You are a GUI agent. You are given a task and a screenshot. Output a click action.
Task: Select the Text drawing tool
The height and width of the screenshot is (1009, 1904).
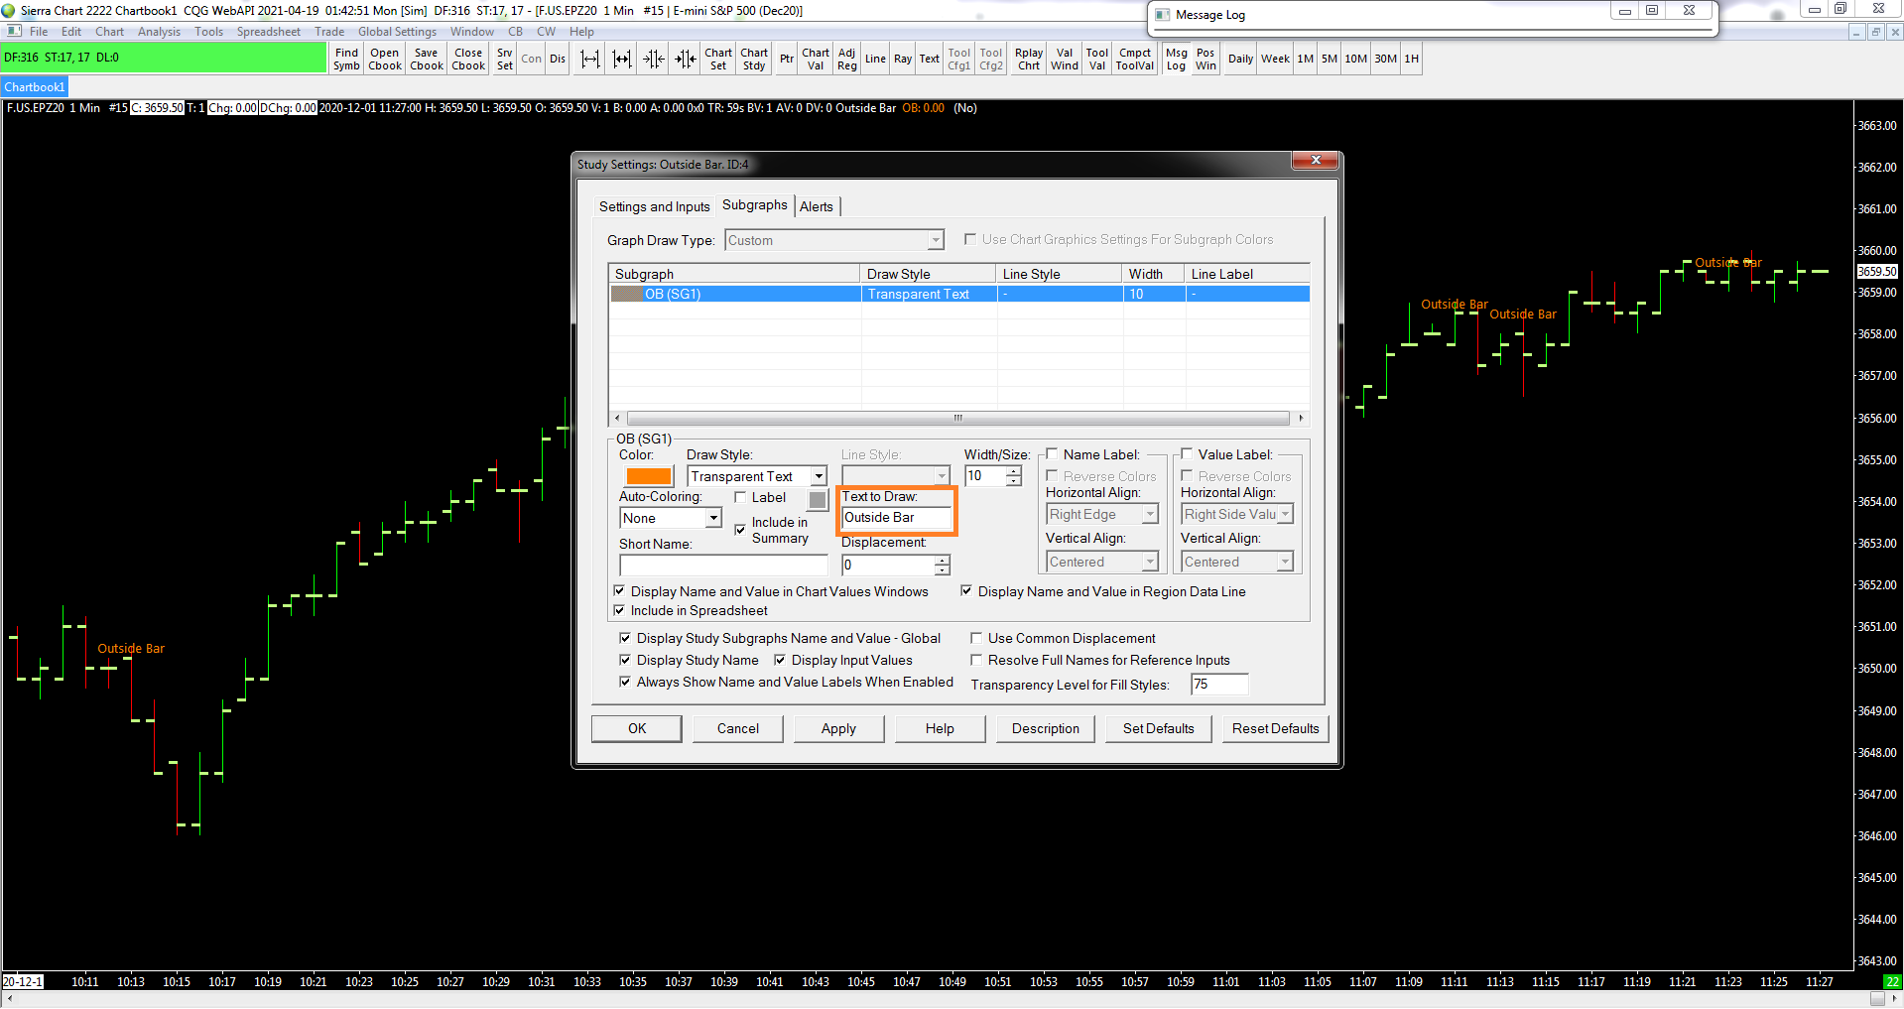coord(929,60)
